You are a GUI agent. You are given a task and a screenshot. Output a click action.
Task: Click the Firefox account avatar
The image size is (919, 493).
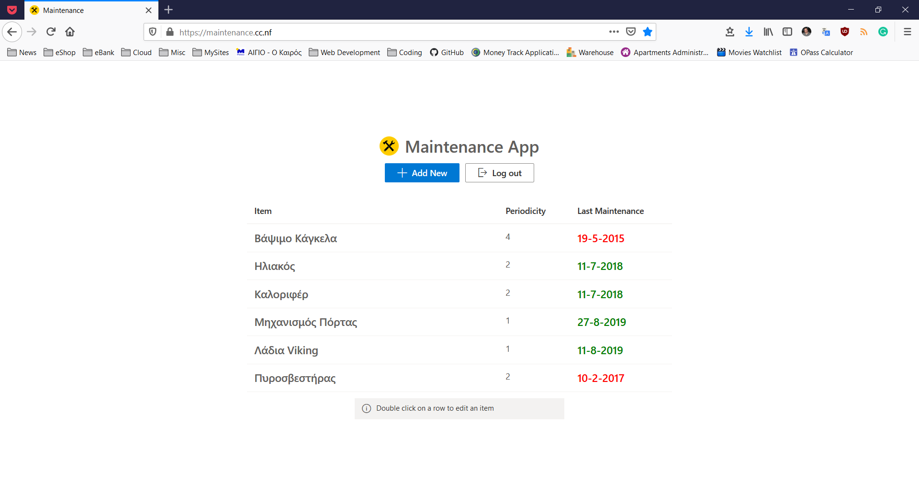(x=807, y=32)
